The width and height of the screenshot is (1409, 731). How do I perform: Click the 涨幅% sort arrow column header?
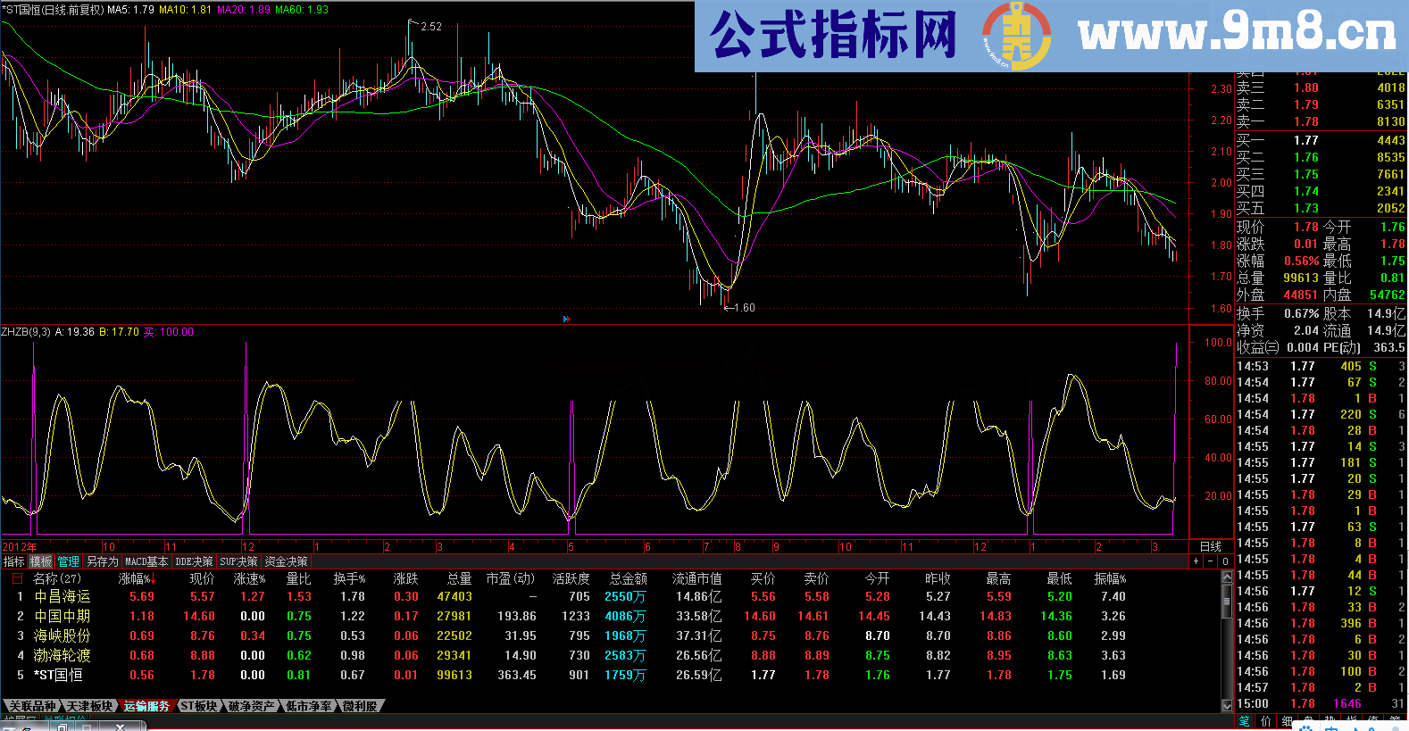coord(137,578)
